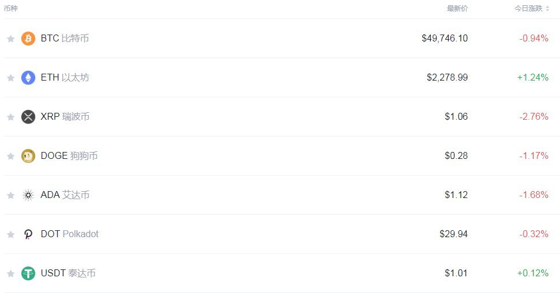This screenshot has height=293, width=560.
Task: Toggle the star beside ADA
Action: point(10,195)
